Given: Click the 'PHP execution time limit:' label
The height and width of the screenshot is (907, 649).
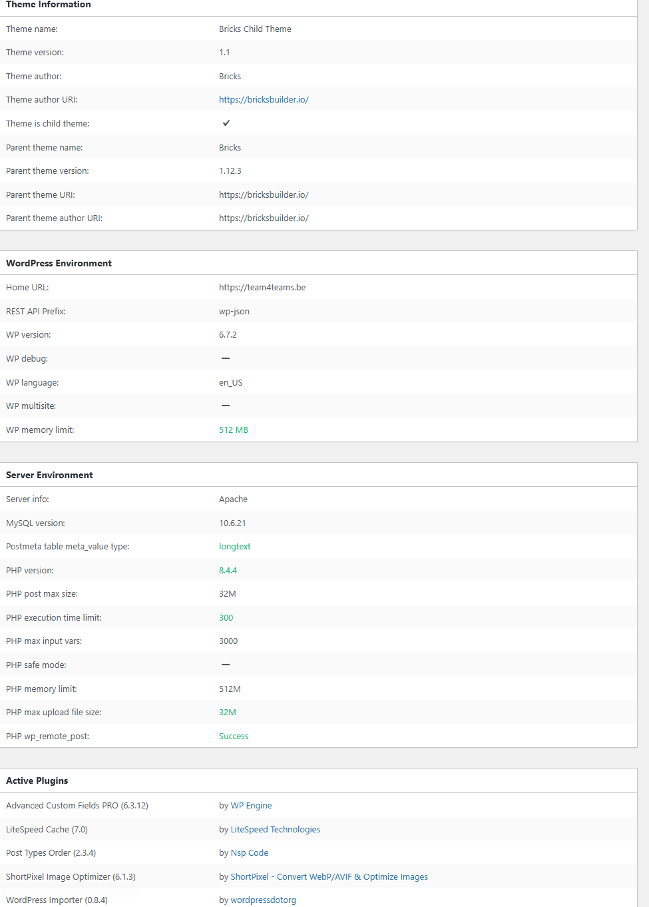Looking at the screenshot, I should pyautogui.click(x=54, y=618).
